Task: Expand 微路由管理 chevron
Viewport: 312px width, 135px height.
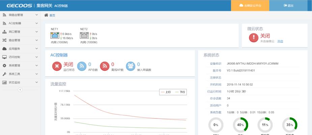Action: point(37,15)
